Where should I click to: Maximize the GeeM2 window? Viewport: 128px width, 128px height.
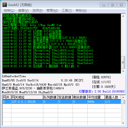coord(112,5)
